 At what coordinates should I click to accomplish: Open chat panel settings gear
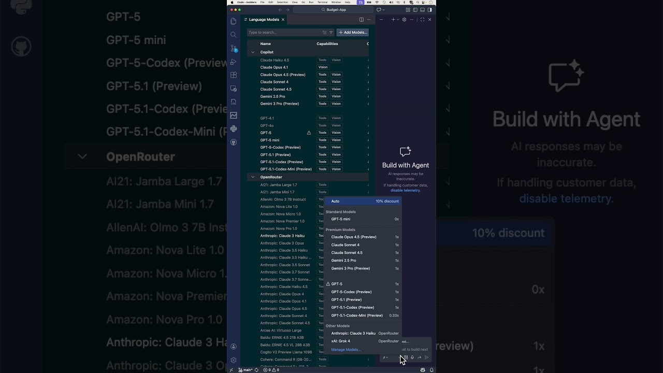tap(405, 20)
